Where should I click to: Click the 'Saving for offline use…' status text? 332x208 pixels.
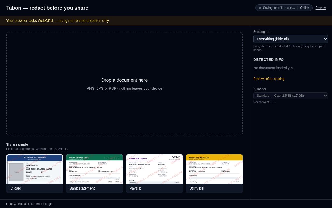point(279,8)
